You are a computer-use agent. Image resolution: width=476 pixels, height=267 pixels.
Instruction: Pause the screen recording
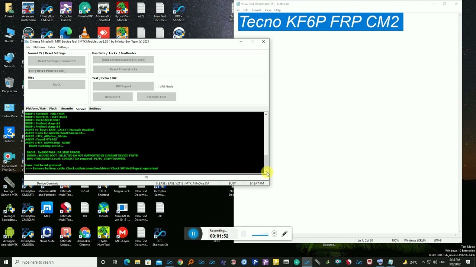pyautogui.click(x=193, y=234)
